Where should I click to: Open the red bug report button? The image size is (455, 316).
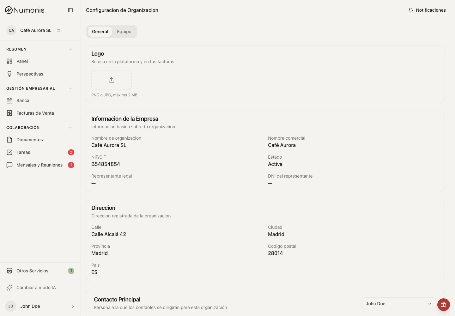coord(444,305)
